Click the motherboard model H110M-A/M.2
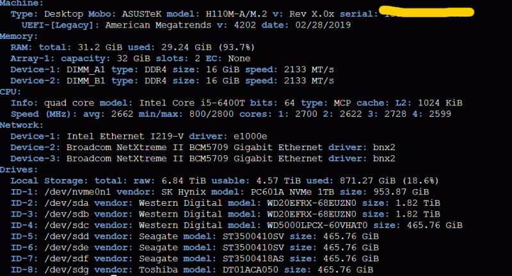512x276 pixels. click(x=236, y=14)
